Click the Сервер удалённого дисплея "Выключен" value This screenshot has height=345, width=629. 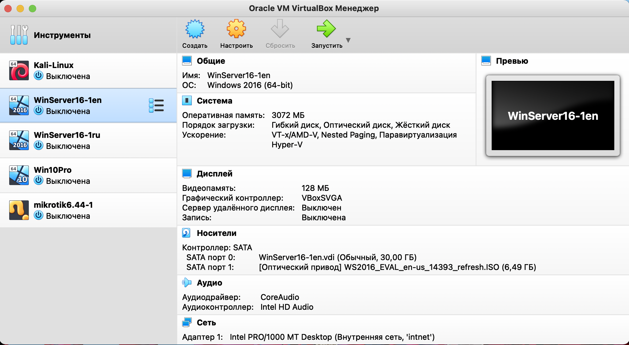pos(322,208)
